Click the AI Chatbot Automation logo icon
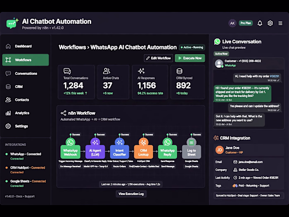The height and width of the screenshot is (217, 289). 12,23
